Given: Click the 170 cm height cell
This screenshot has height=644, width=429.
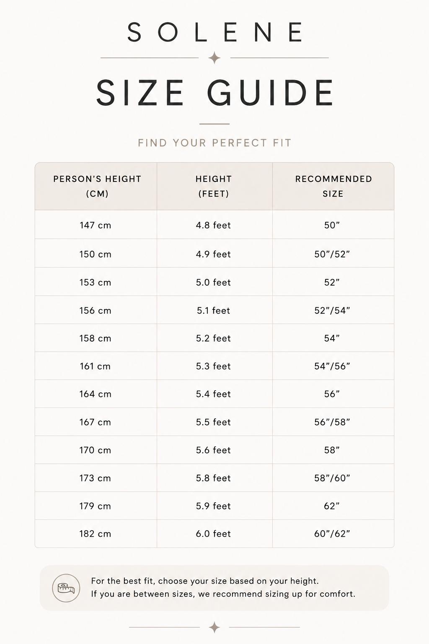Looking at the screenshot, I should (x=96, y=450).
